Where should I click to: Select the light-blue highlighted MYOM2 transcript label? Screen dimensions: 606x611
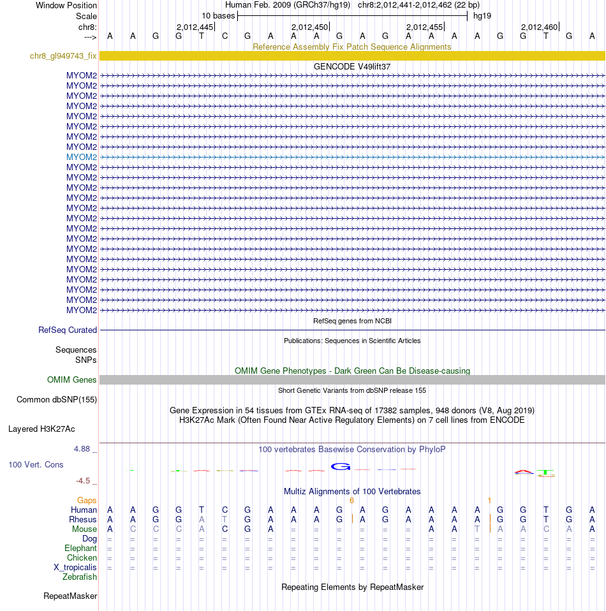pos(82,157)
